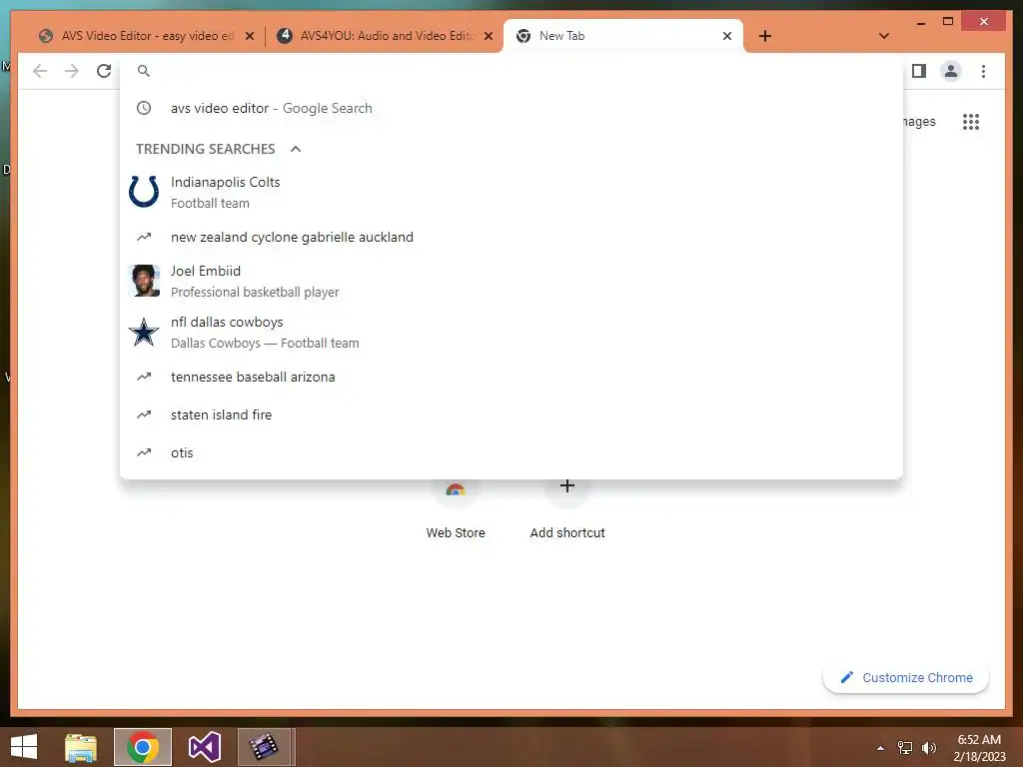Click trending arrow icon beside otis
The width and height of the screenshot is (1023, 767).
tap(144, 452)
